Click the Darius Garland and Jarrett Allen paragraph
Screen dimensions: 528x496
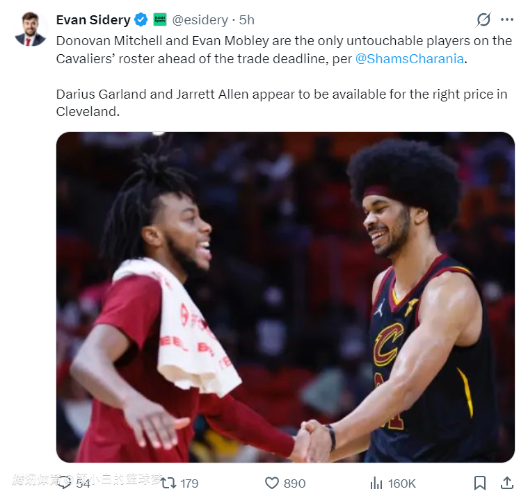point(278,102)
